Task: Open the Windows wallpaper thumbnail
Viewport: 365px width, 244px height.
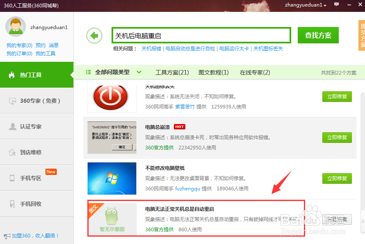Action: [x=112, y=178]
